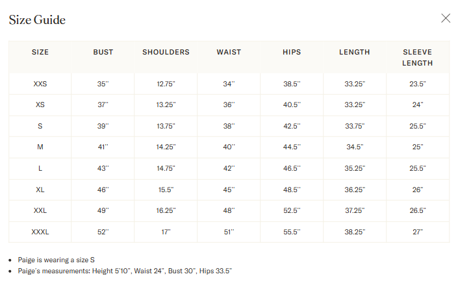The image size is (458, 285).
Task: Click the BUST column header
Action: coord(103,52)
